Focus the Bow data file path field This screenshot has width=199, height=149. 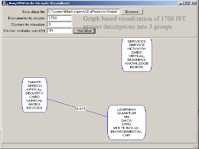83,12
